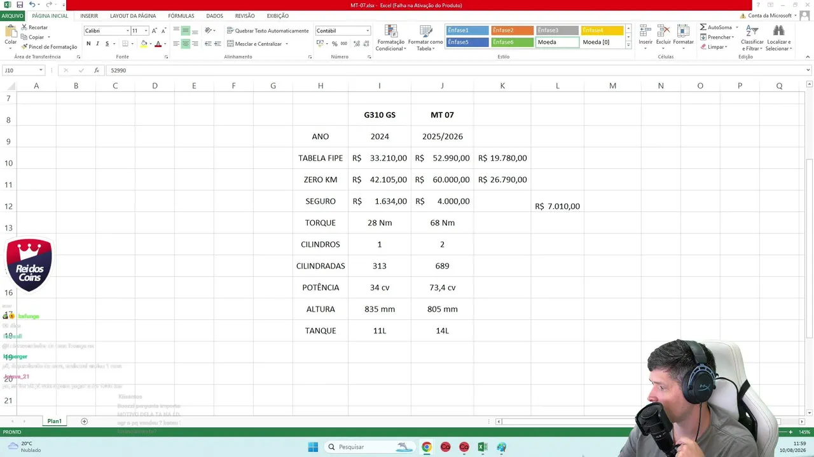This screenshot has width=814, height=457.
Task: Click the Save icon in the quick access toolbar
Action: tap(20, 5)
